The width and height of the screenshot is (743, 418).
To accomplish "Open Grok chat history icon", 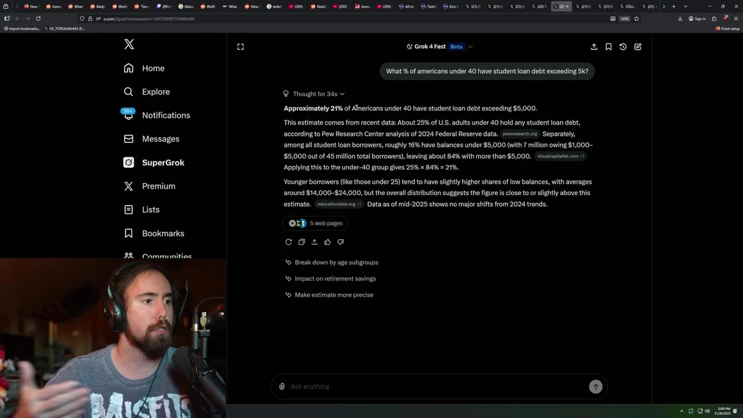I will (x=623, y=46).
